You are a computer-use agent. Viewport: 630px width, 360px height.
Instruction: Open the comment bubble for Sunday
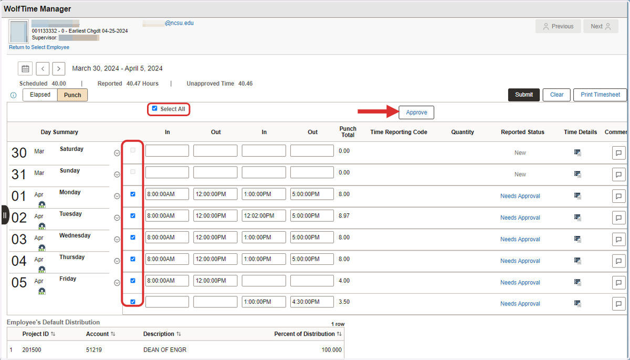pyautogui.click(x=618, y=174)
